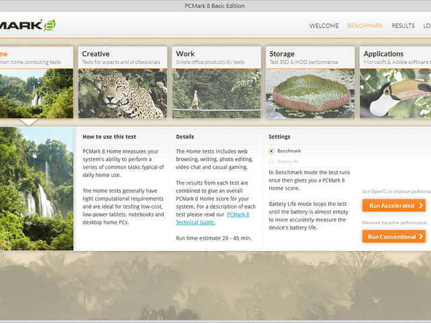Click the large waterfall image in details panel
This screenshot has width=431, height=323.
[36, 188]
